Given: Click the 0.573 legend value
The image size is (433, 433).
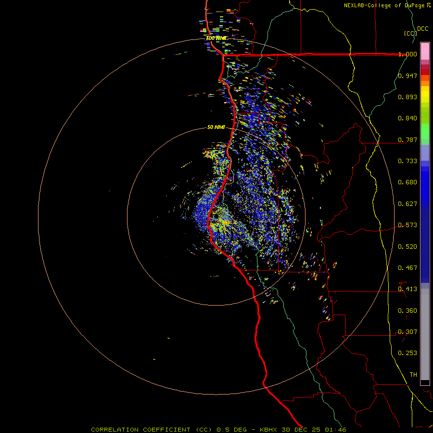Looking at the screenshot, I should [408, 225].
